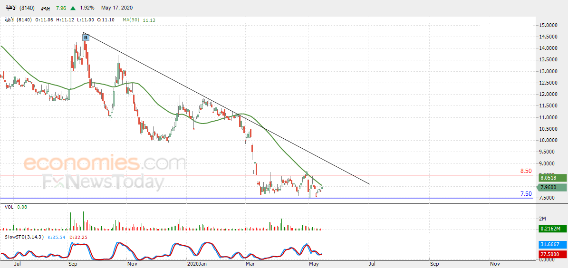The image size is (568, 268).
Task: Select the blue 7.50 support label
Action: [526, 194]
